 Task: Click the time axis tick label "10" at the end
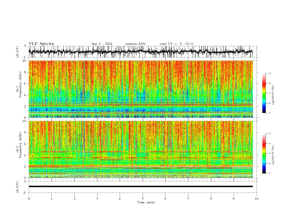pos(257,199)
